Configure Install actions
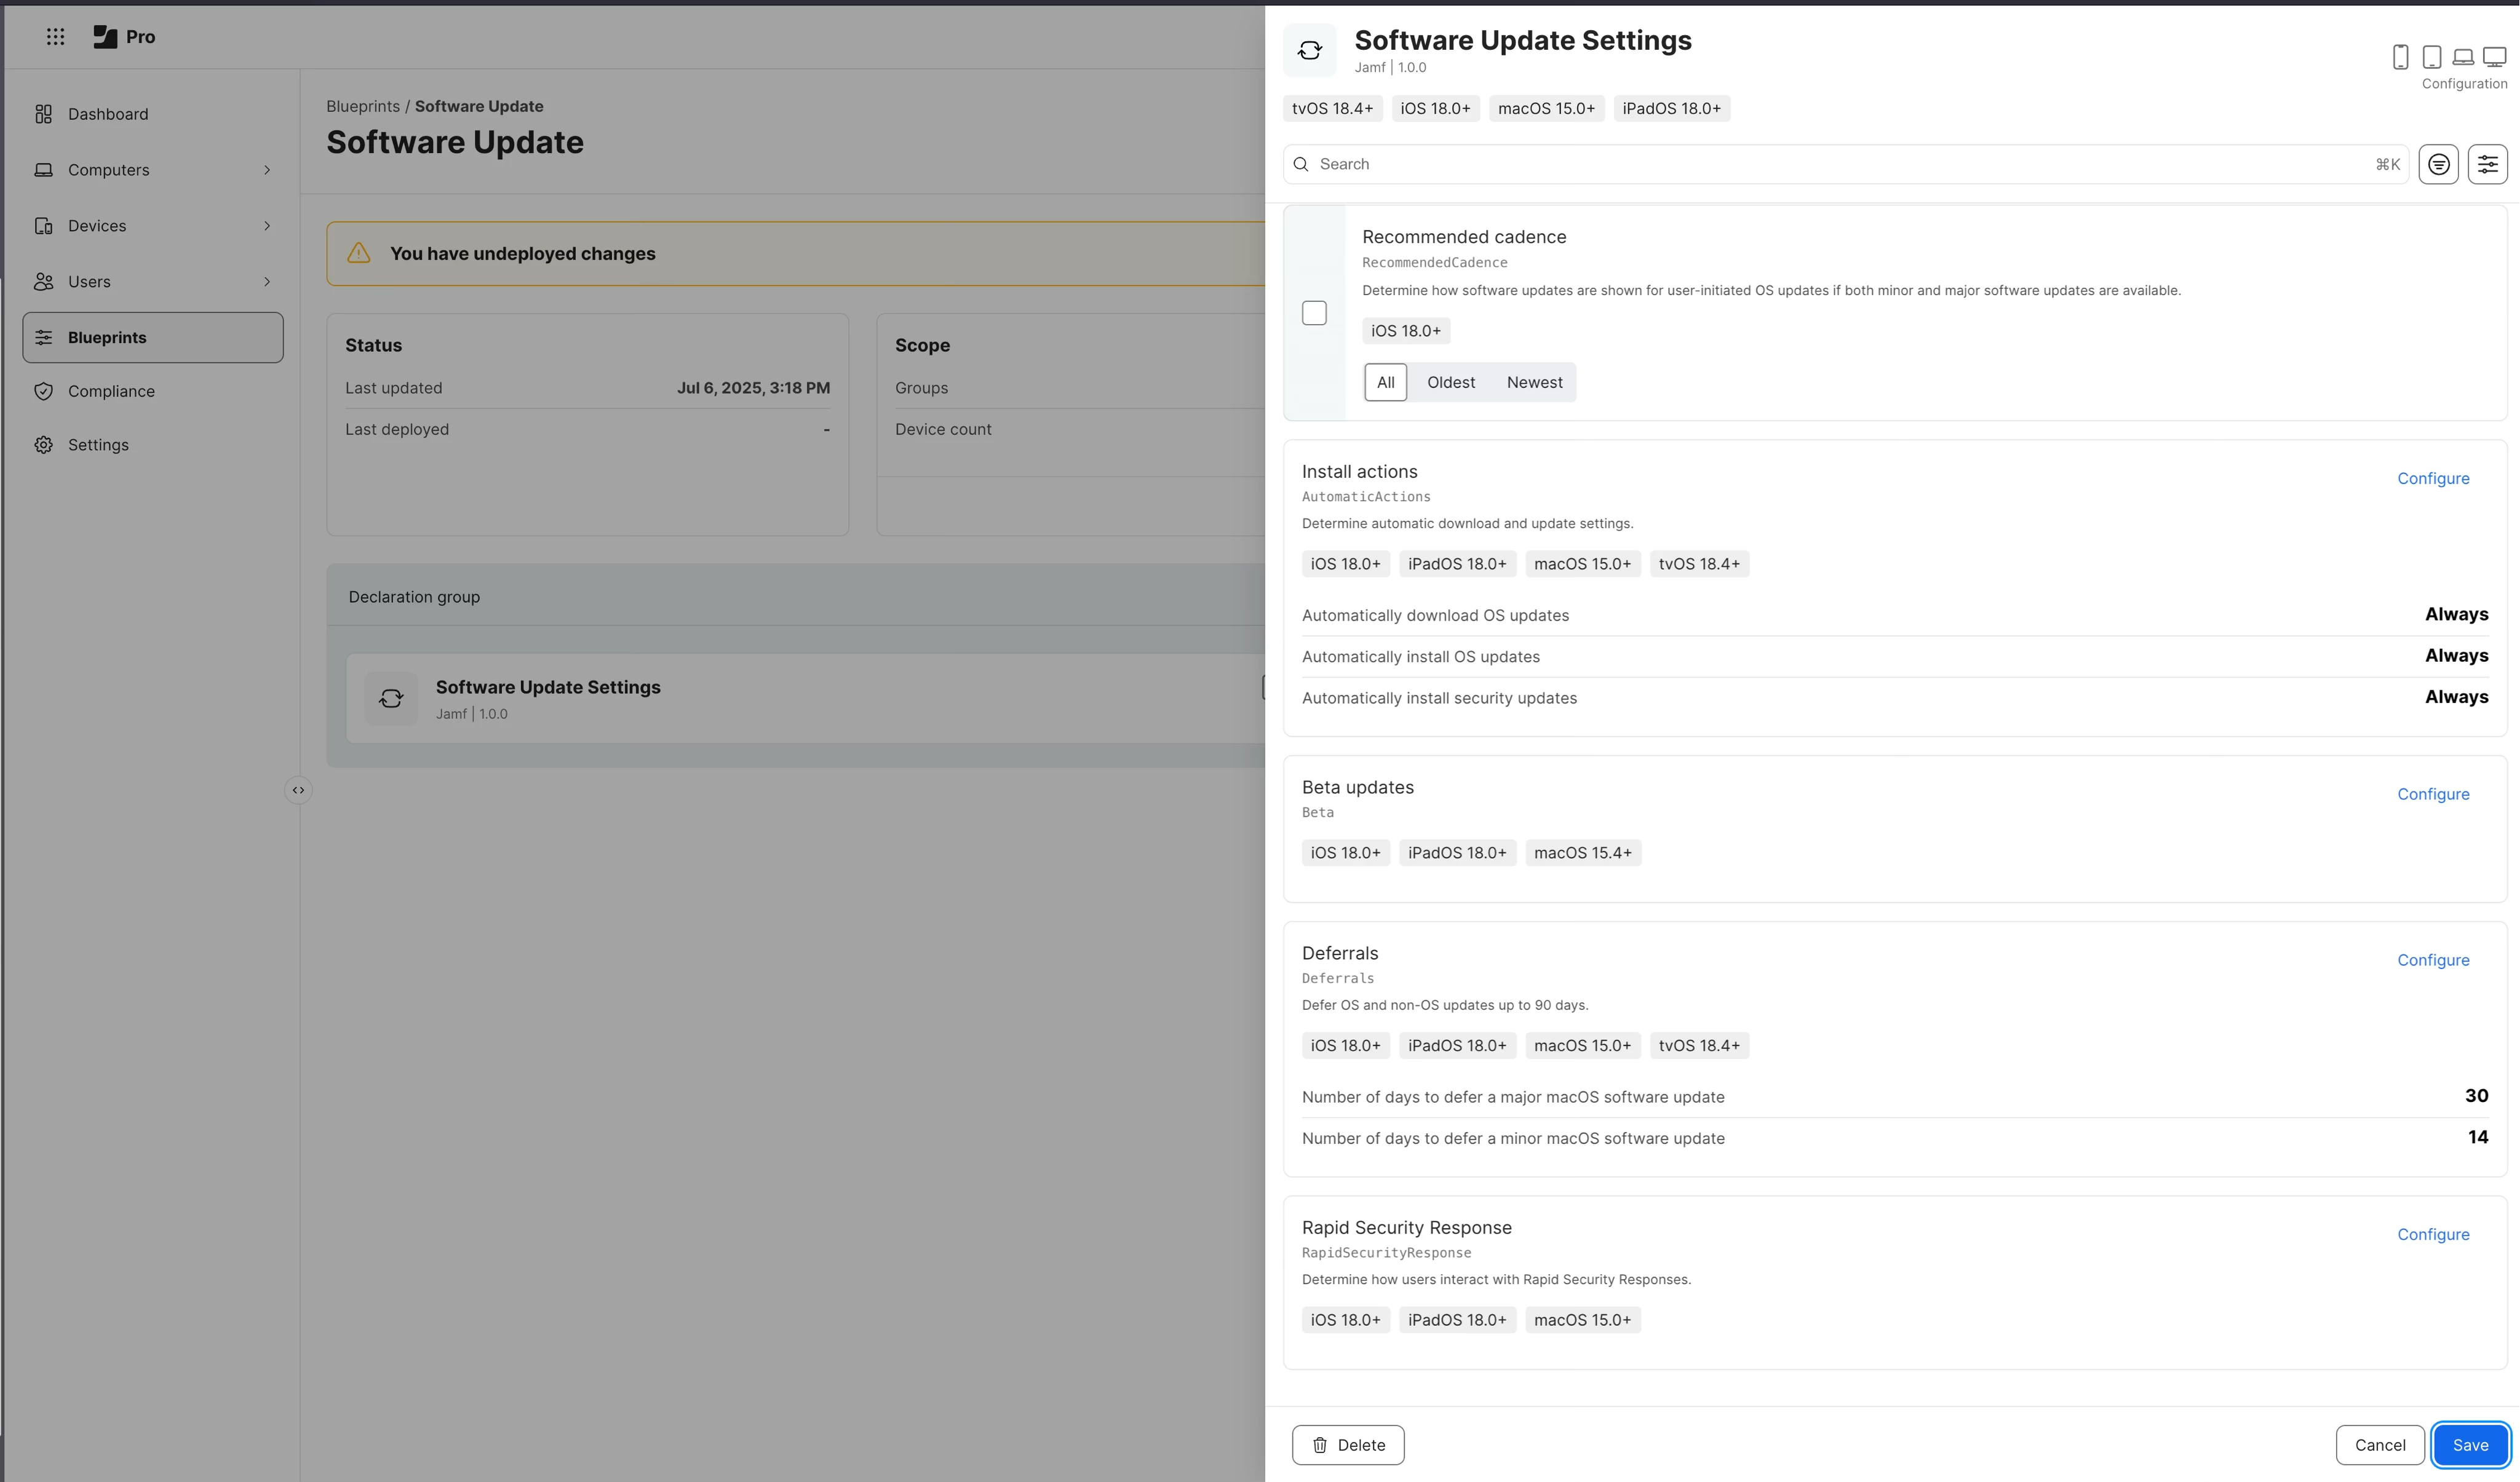This screenshot has width=2520, height=1482. (x=2433, y=478)
